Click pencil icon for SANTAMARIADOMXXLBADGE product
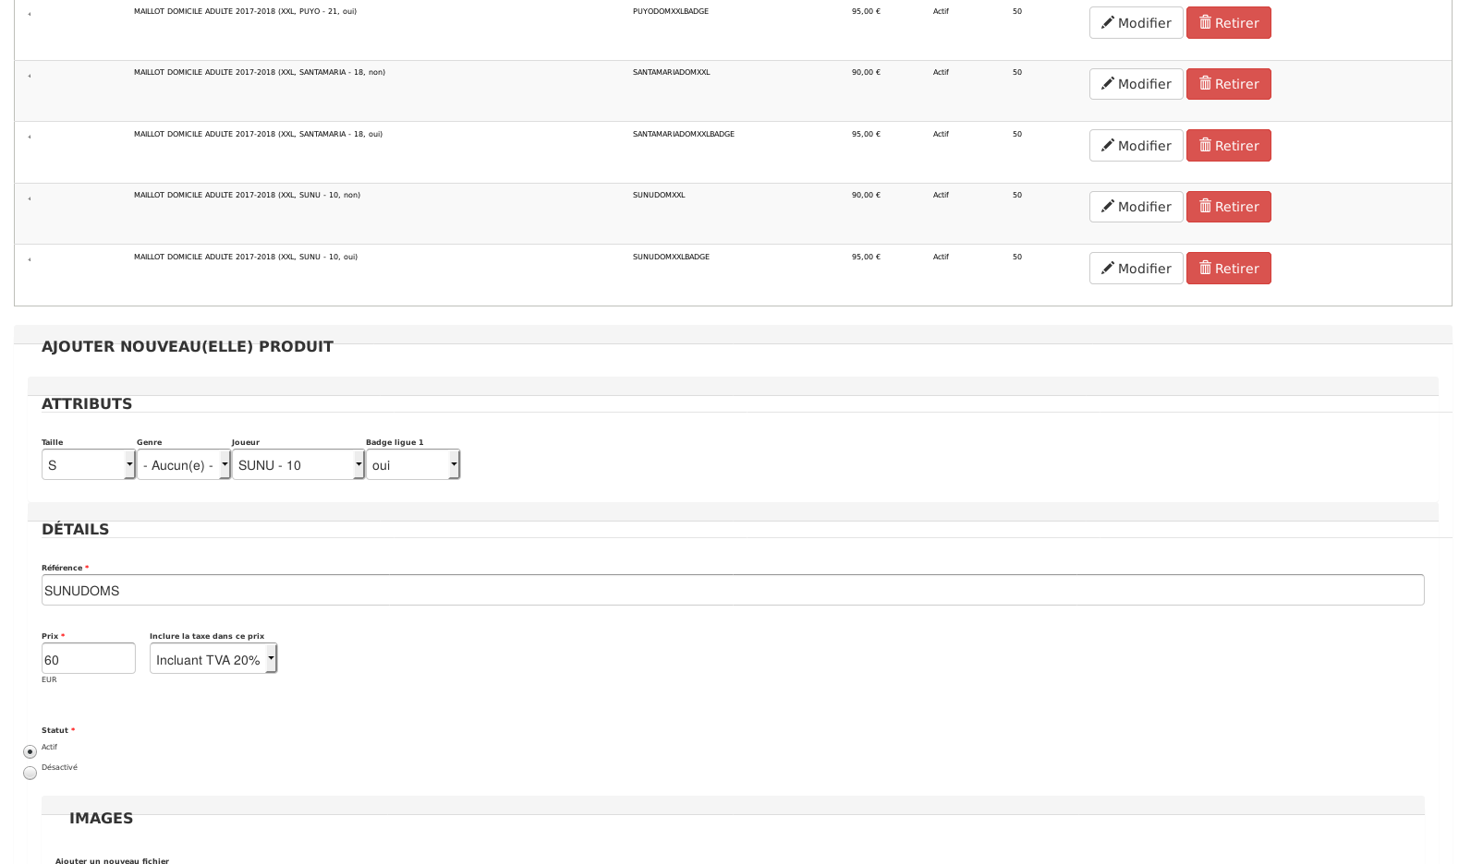Viewport: 1459px width, 864px height. coord(1107,146)
